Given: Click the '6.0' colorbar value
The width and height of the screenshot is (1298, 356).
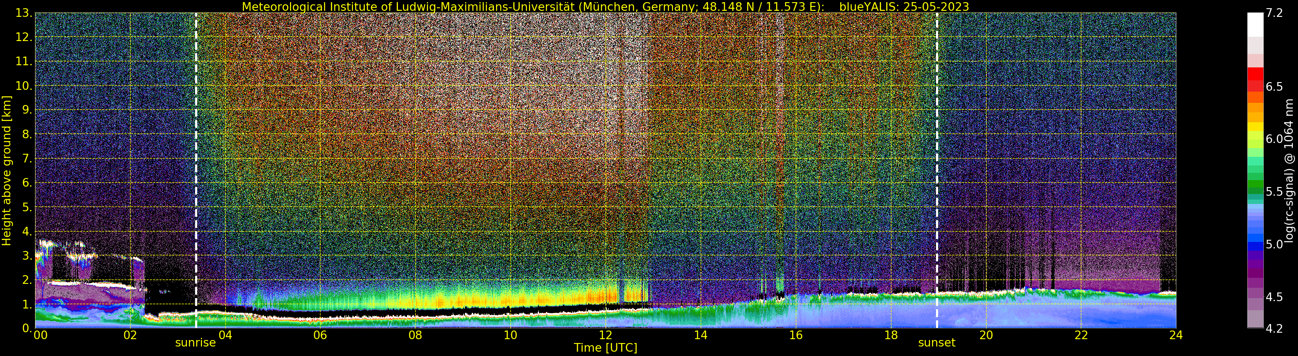Looking at the screenshot, I should pos(1274,139).
